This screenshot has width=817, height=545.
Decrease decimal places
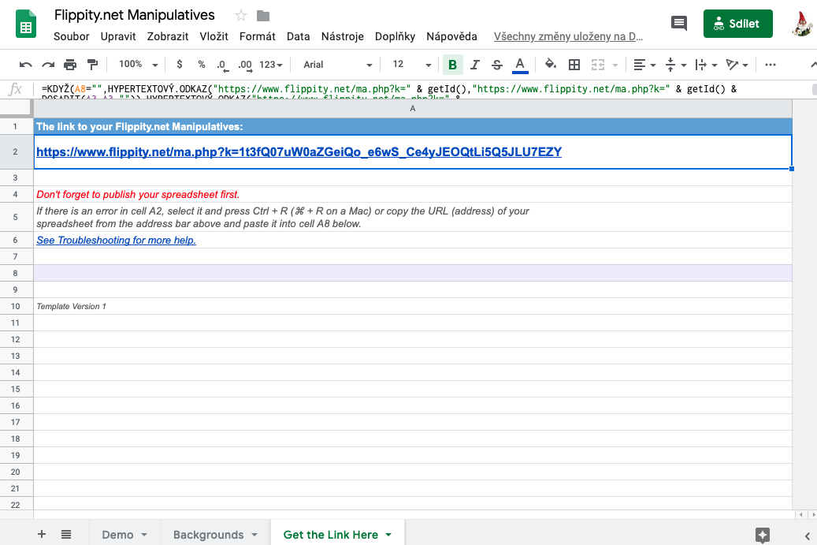point(222,65)
